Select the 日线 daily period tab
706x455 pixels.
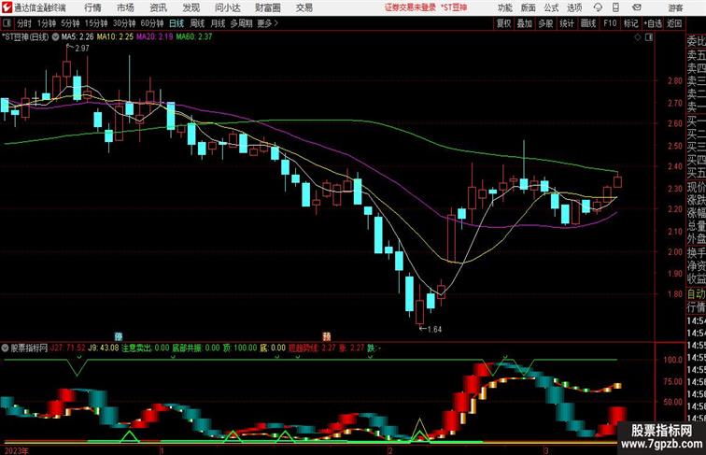click(x=176, y=23)
